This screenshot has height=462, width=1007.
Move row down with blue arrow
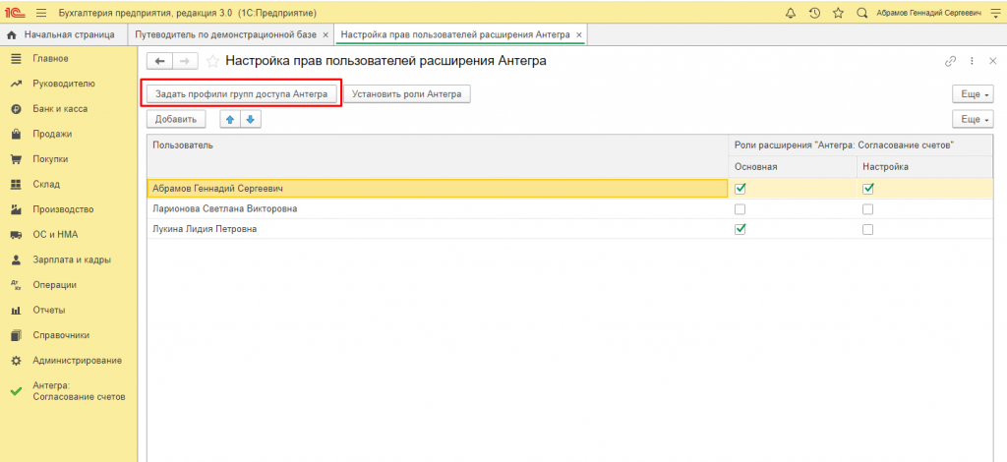tap(250, 119)
